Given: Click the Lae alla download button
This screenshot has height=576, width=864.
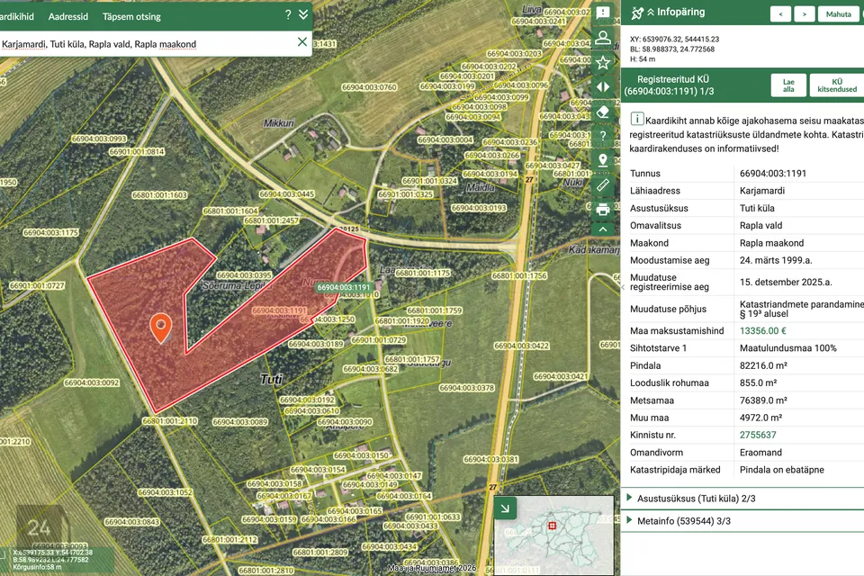Looking at the screenshot, I should click(x=788, y=85).
